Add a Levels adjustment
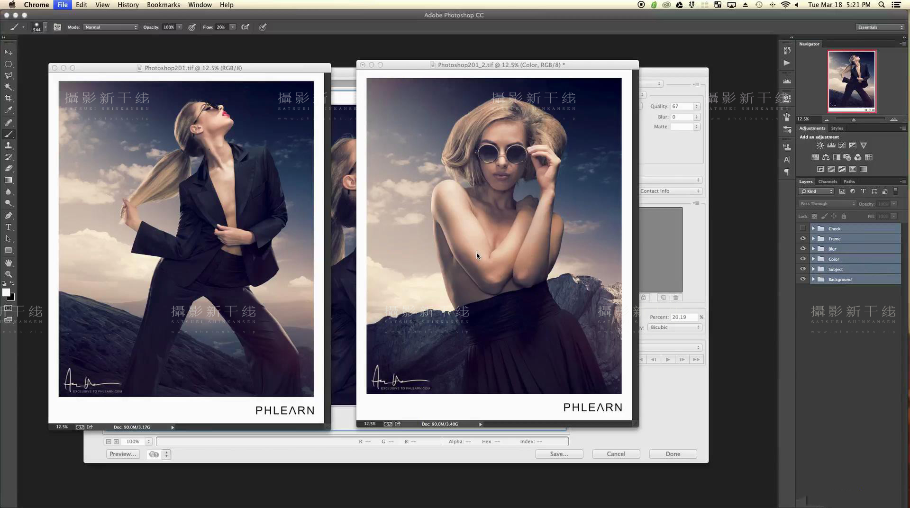910x508 pixels. tap(831, 145)
